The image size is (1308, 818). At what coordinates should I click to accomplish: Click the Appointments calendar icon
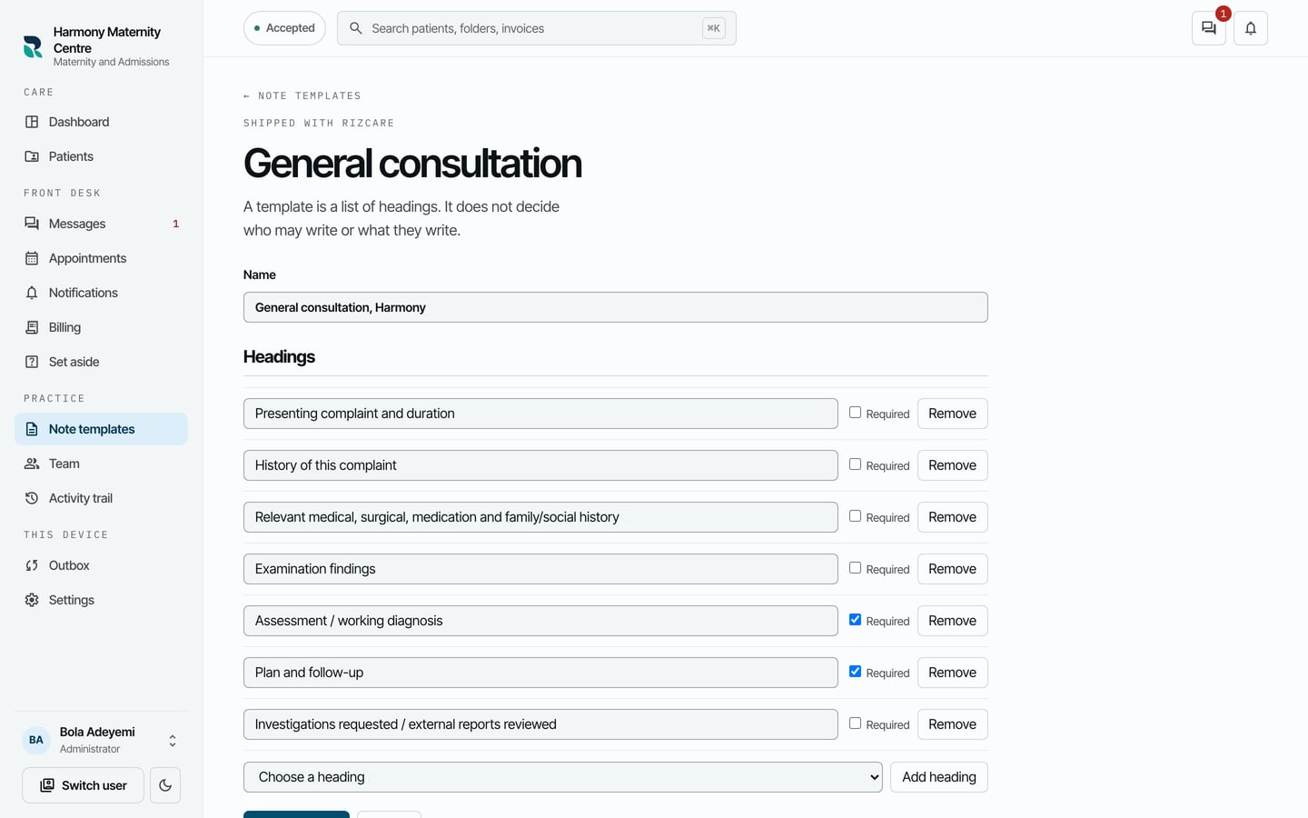tap(32, 258)
